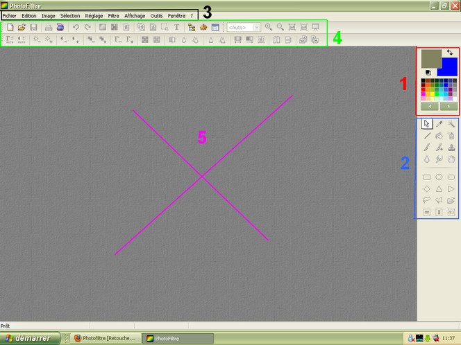Select the Magic wand tool
Screen dimensions: 461x345
coord(451,124)
